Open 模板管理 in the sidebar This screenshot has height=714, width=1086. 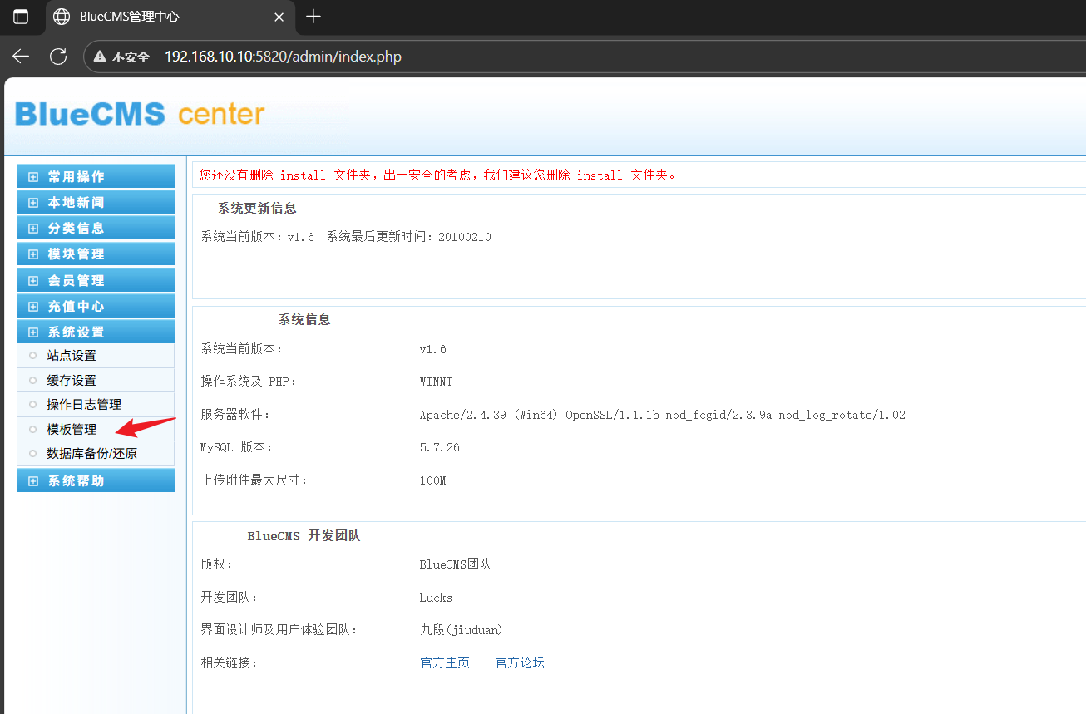(x=72, y=430)
